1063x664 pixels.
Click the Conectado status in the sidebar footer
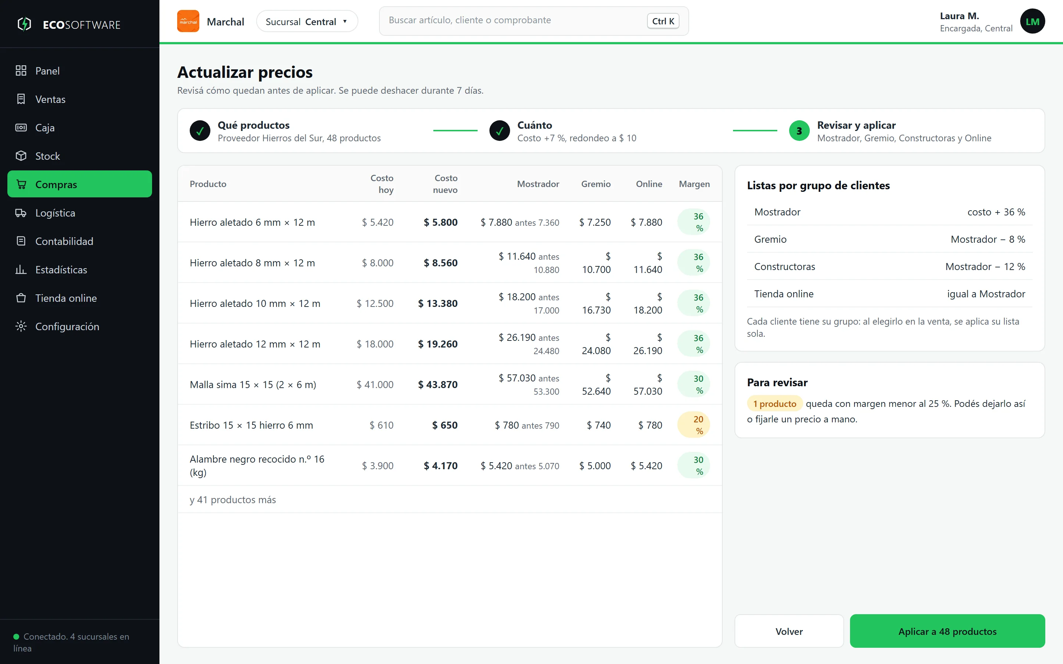71,642
